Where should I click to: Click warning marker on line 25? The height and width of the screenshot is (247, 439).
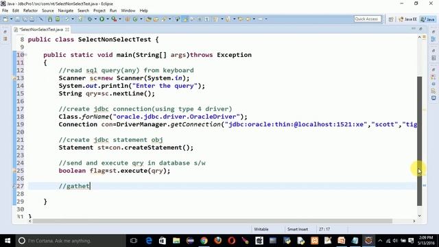(x=14, y=171)
